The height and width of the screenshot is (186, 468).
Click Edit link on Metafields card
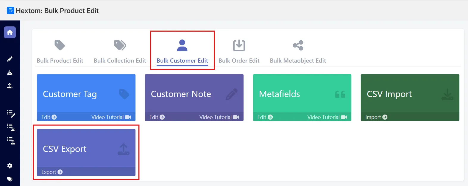tap(265, 117)
